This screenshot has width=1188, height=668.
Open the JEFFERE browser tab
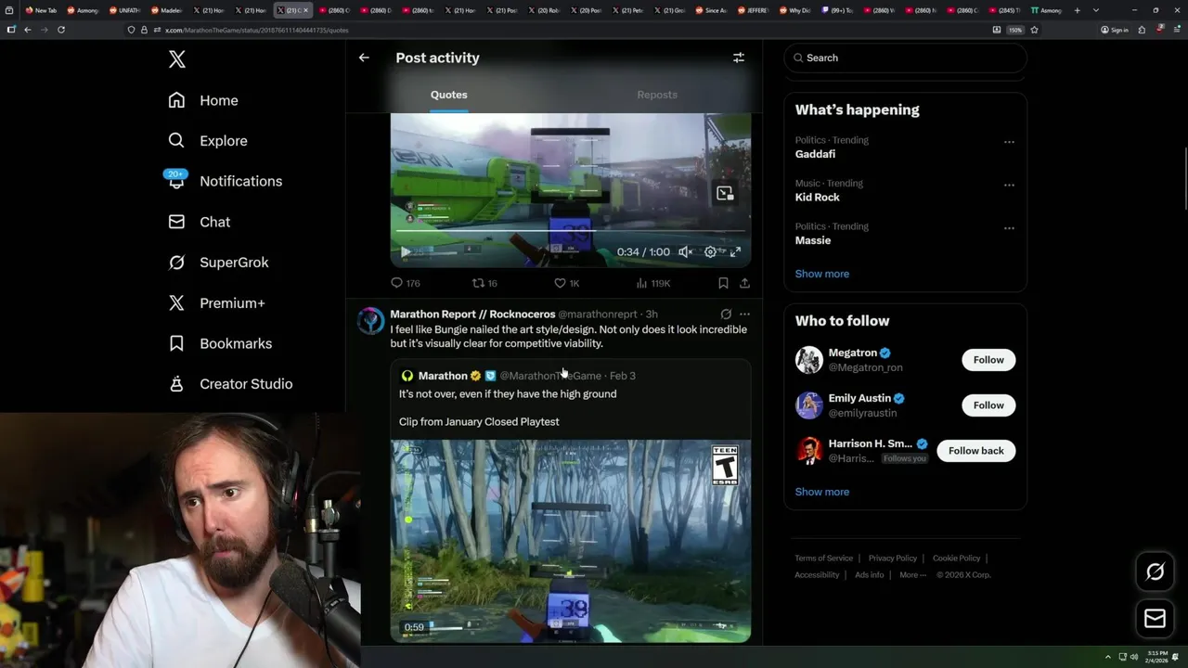[754, 10]
